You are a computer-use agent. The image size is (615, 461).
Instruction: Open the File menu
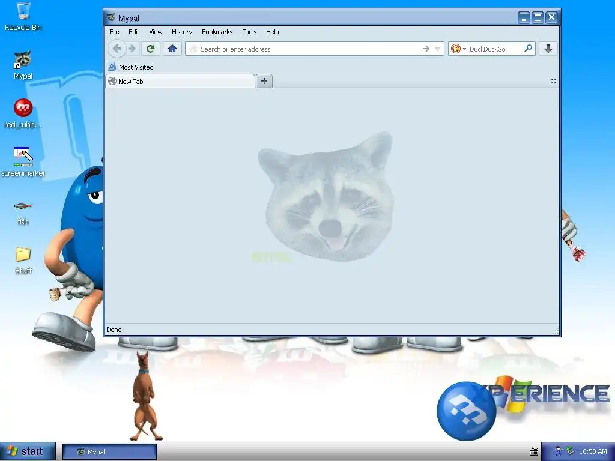pos(114,32)
